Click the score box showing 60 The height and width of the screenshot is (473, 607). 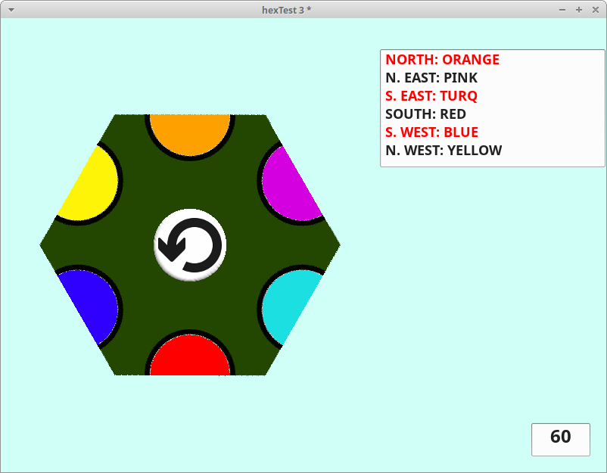560,439
